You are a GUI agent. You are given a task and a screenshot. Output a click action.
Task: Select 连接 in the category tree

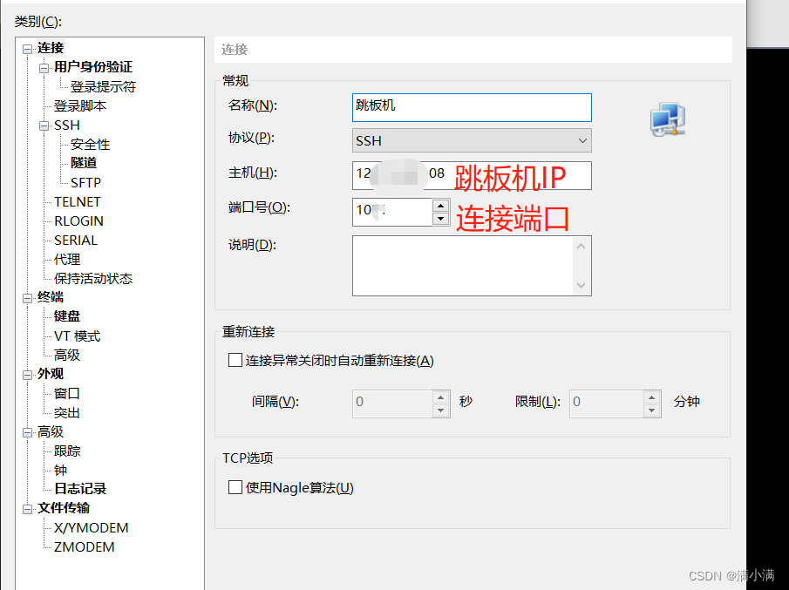(51, 48)
